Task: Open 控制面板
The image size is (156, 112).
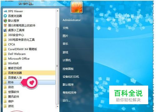Action: pyautogui.click(x=68, y=69)
